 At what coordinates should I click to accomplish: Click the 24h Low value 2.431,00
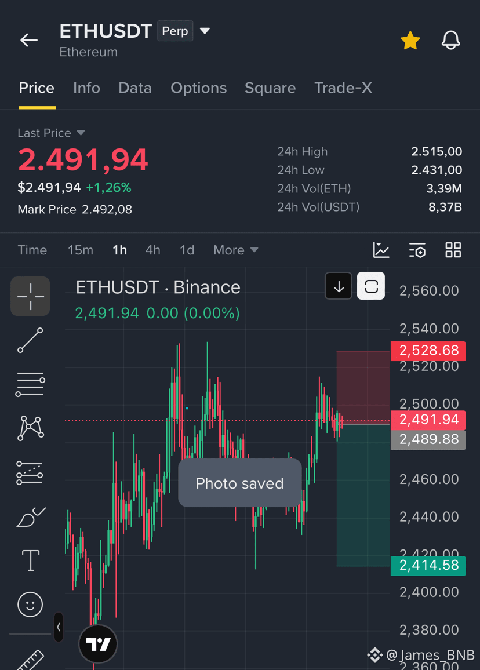tap(437, 170)
